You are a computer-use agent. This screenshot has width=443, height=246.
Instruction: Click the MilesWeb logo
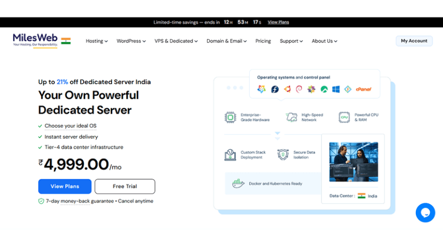tap(35, 41)
